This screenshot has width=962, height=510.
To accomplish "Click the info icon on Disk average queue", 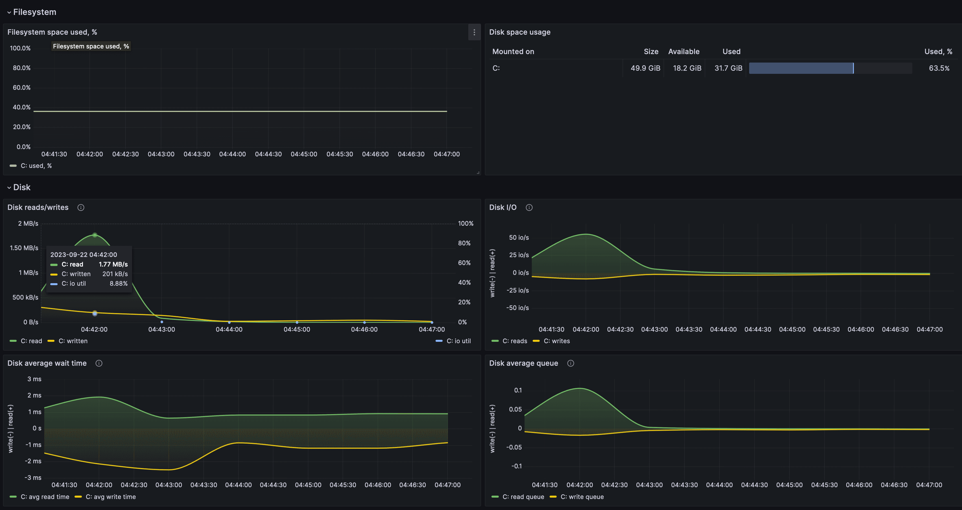I will [570, 363].
